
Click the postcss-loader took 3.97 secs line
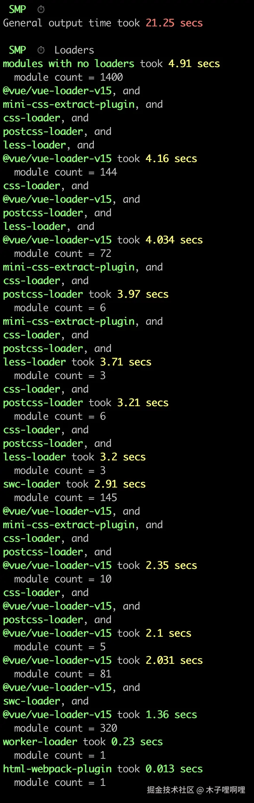(86, 294)
